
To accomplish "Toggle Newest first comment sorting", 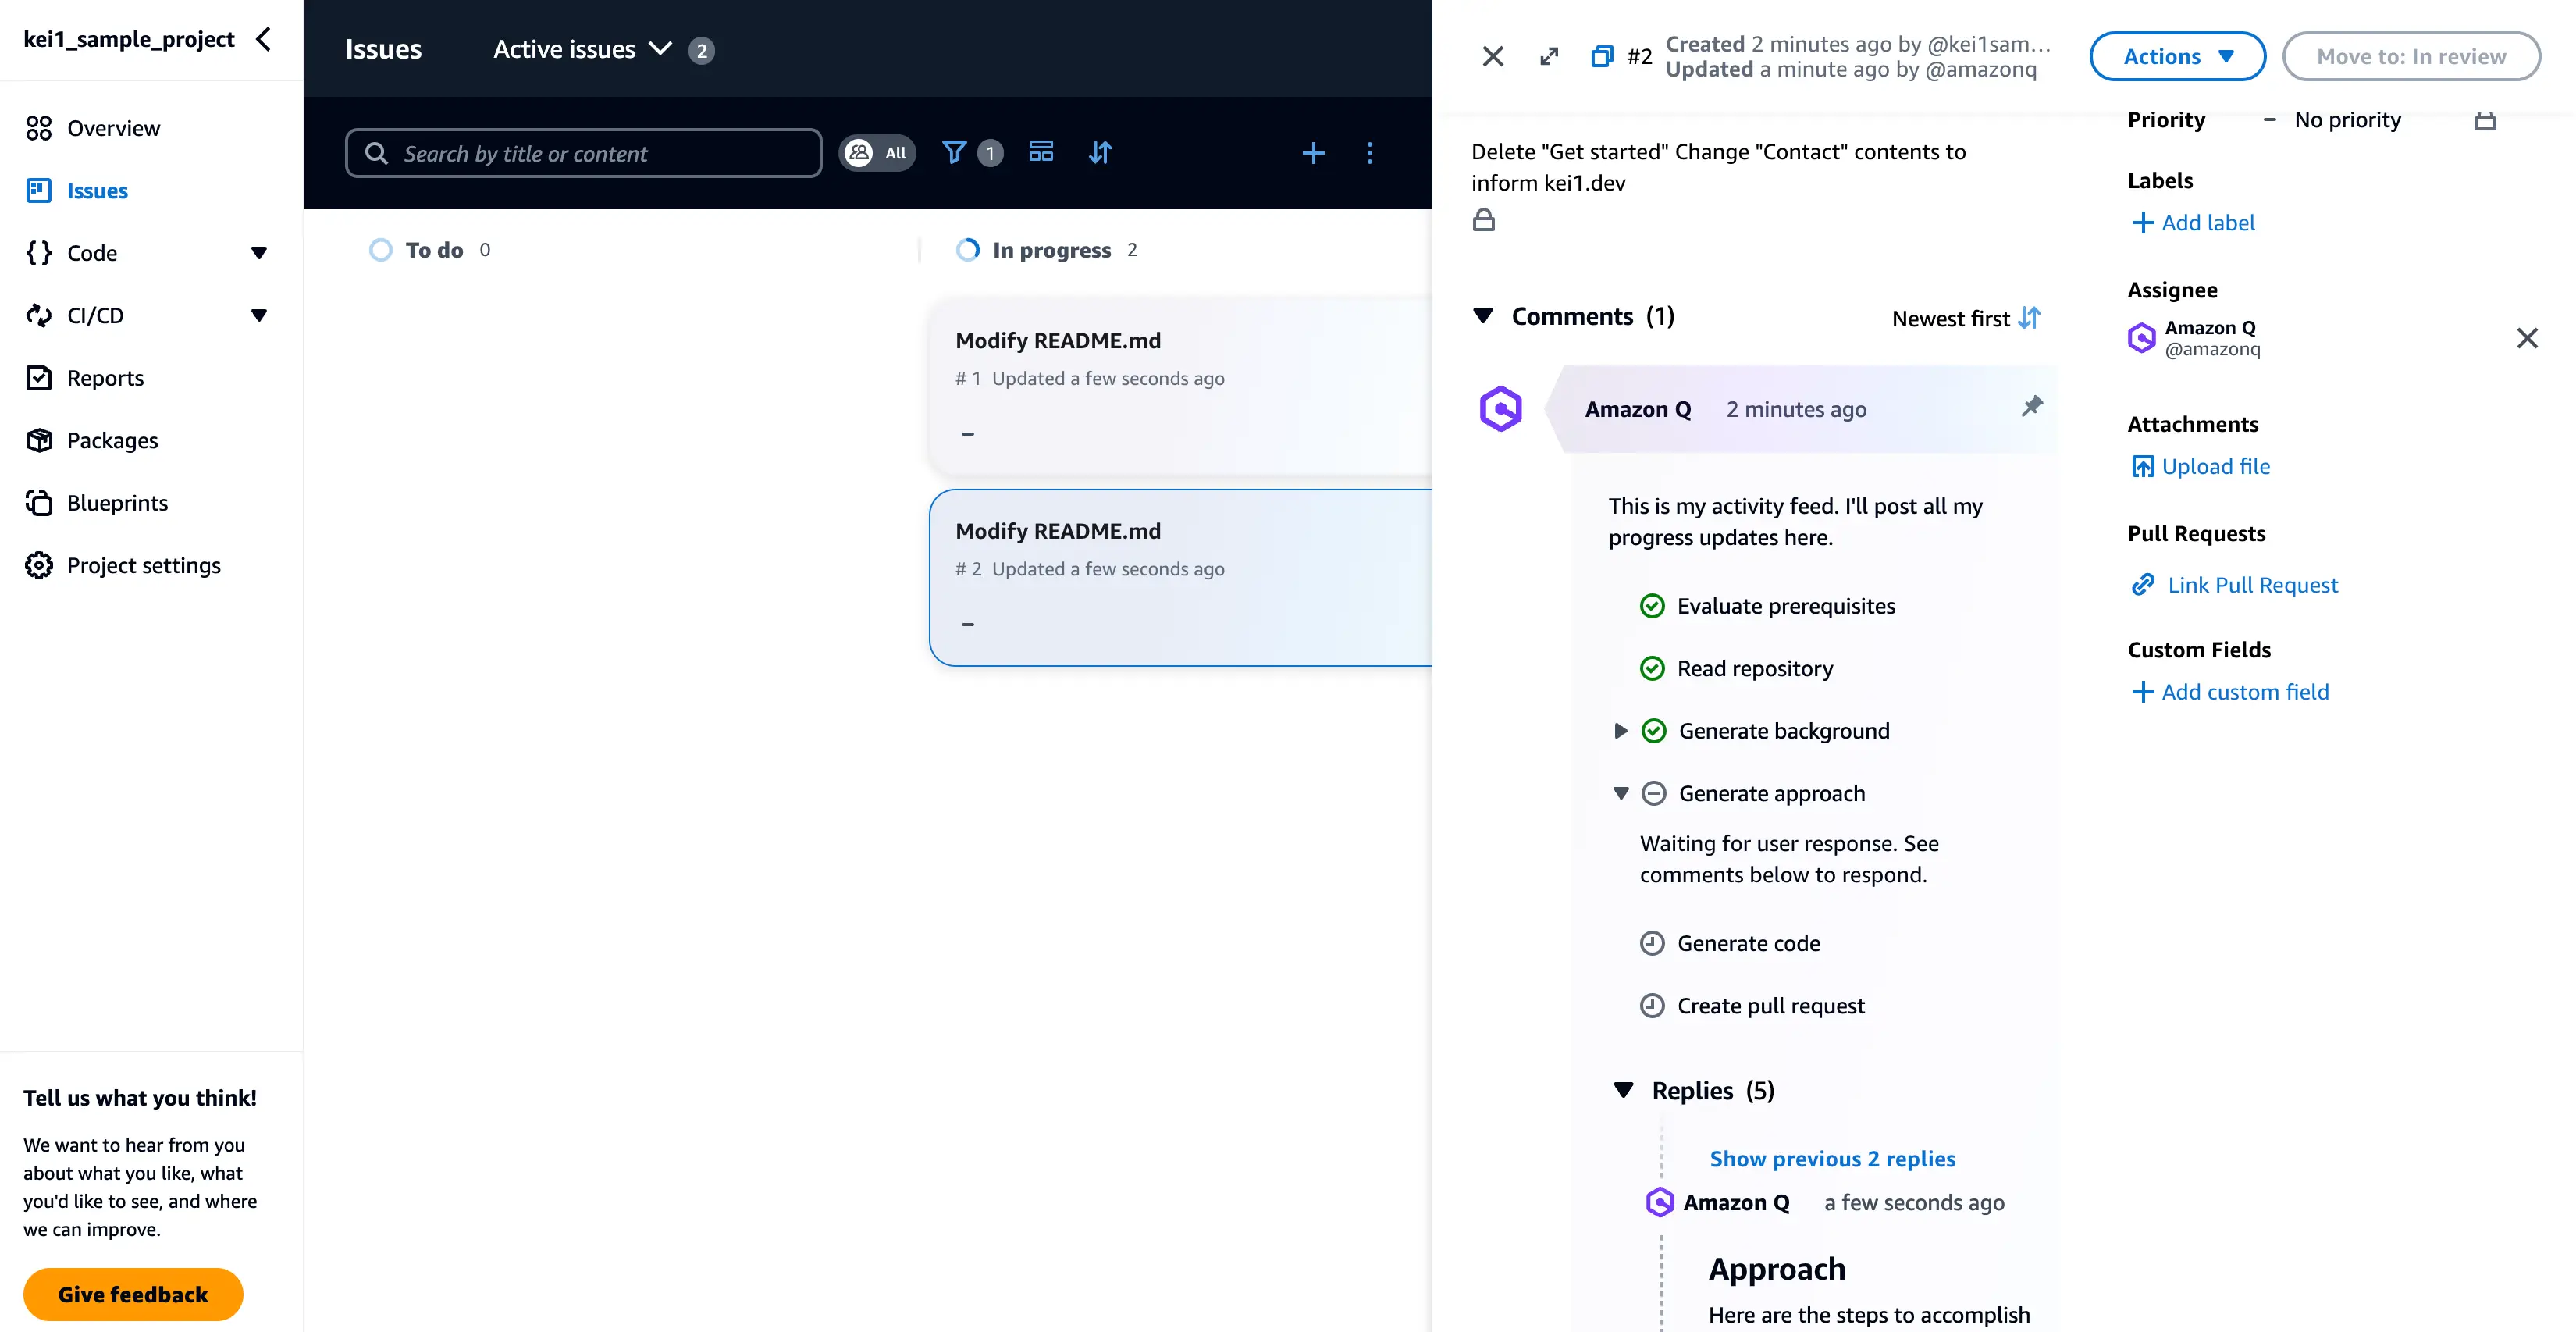I will 1966,318.
